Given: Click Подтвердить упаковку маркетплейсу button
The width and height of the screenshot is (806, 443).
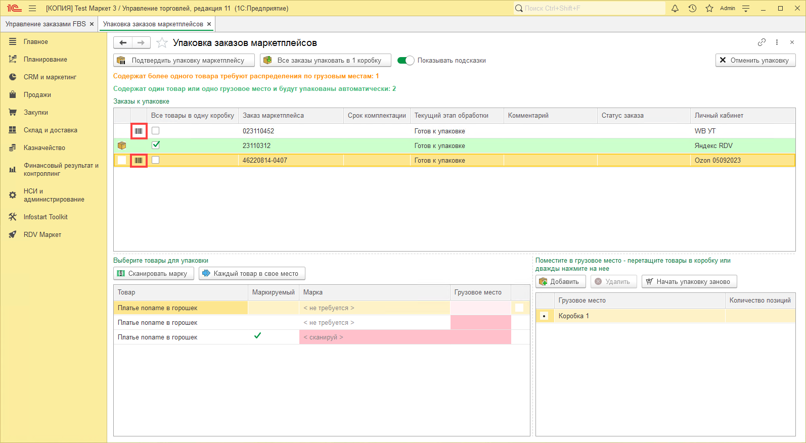Looking at the screenshot, I should pos(184,61).
